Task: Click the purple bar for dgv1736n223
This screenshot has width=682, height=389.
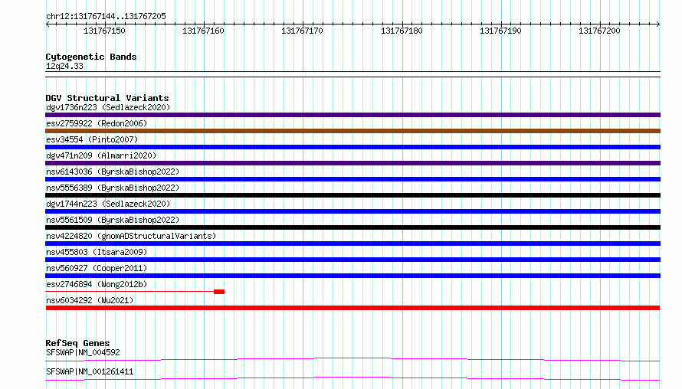Action: coord(352,115)
